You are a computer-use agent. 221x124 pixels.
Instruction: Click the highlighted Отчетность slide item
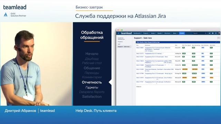click(x=92, y=82)
